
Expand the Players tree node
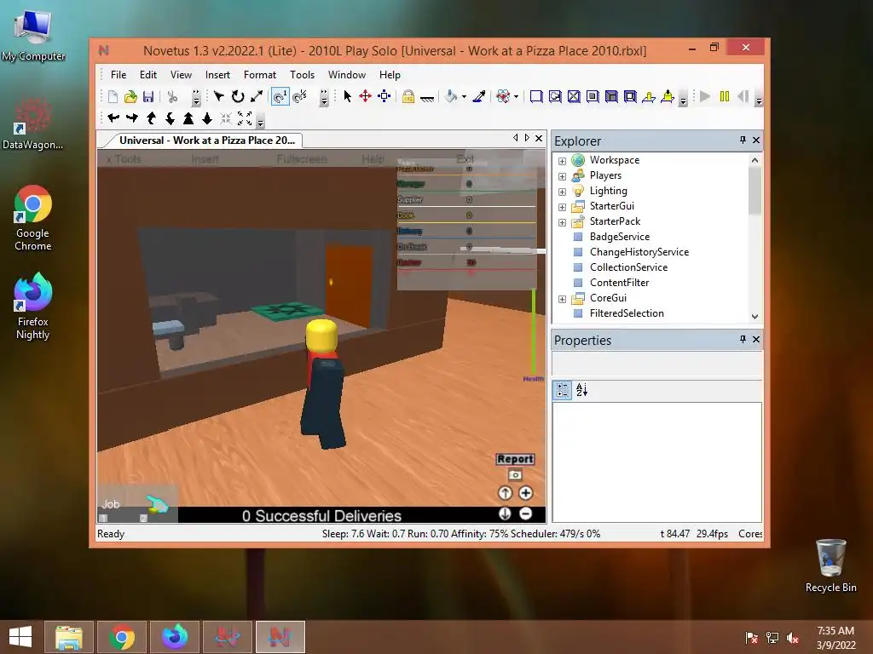[x=563, y=176]
